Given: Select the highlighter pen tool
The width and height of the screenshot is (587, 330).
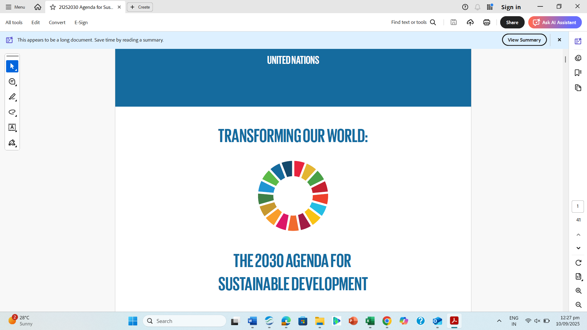Looking at the screenshot, I should (x=12, y=97).
